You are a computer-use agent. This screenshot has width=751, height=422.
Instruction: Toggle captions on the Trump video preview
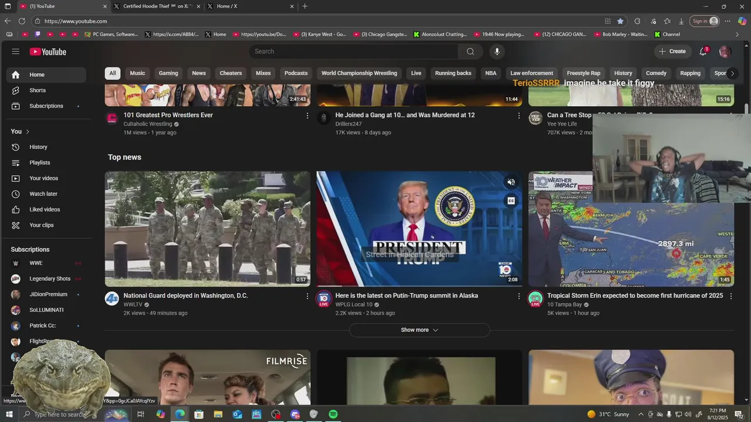(511, 200)
